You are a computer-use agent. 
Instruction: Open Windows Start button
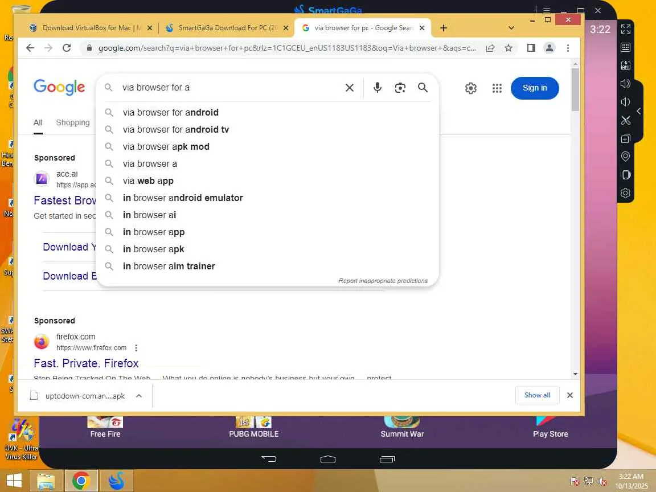point(14,481)
